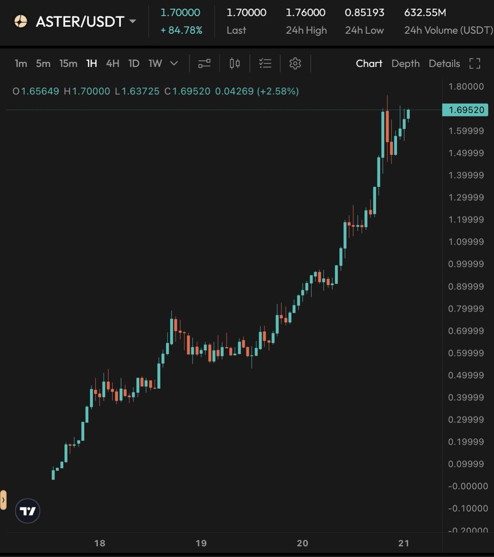Click the 24h Volume value 632.55M

(425, 13)
